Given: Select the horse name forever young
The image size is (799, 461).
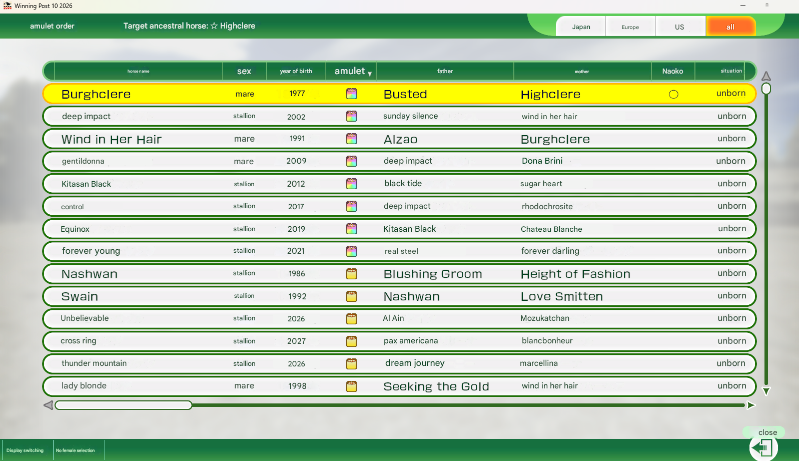Looking at the screenshot, I should coord(91,251).
